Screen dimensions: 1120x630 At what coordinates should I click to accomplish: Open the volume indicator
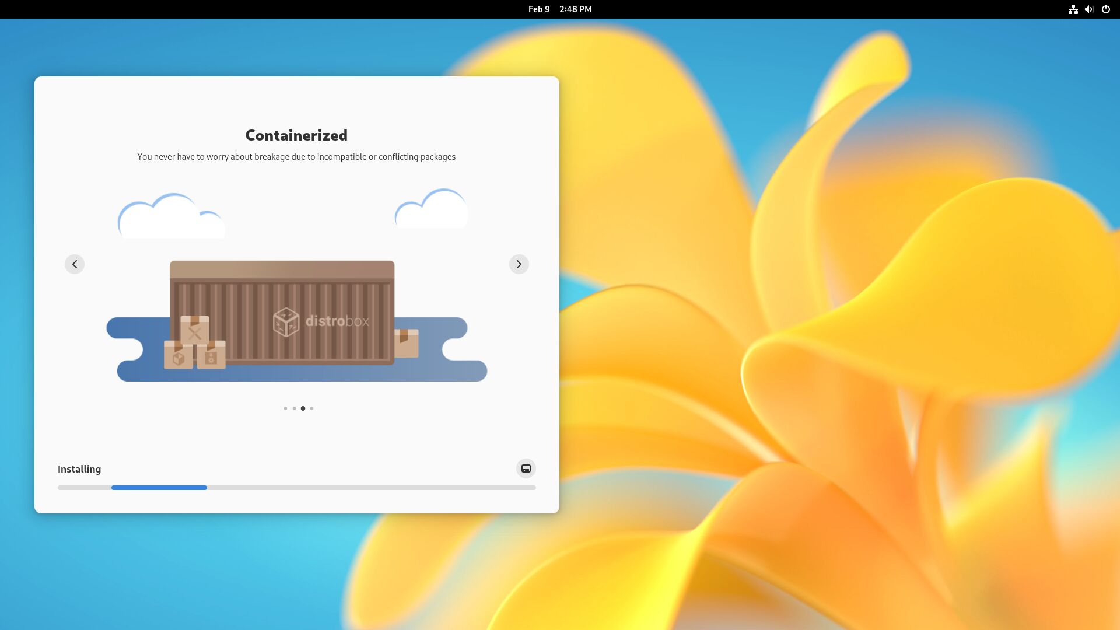point(1089,9)
